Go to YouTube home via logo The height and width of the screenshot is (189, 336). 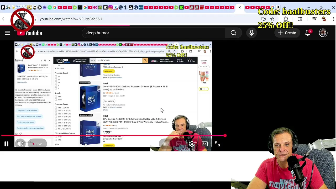coord(30,33)
